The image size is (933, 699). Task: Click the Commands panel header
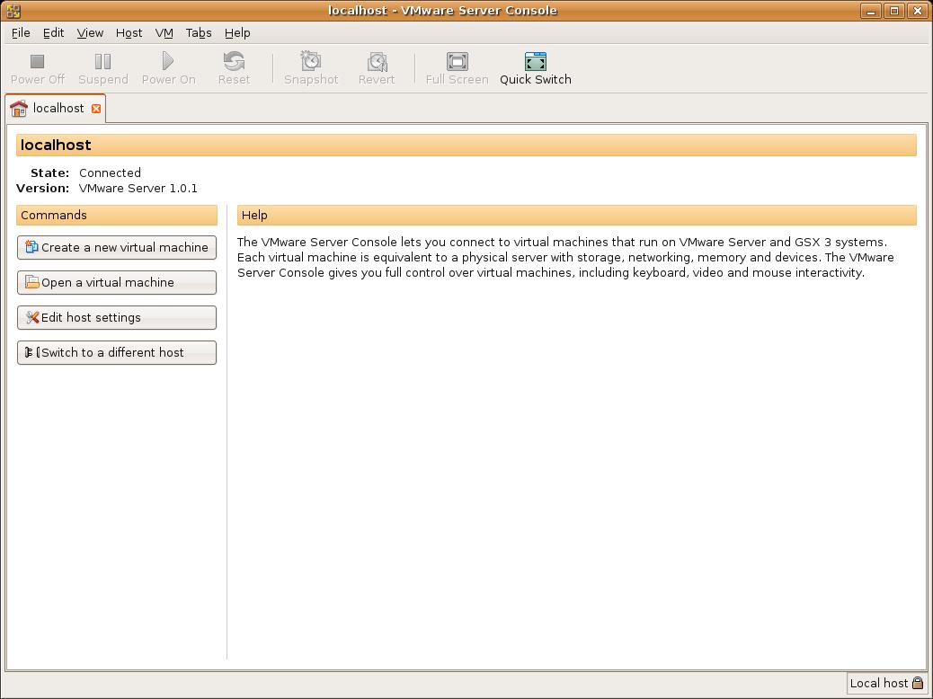pyautogui.click(x=117, y=216)
